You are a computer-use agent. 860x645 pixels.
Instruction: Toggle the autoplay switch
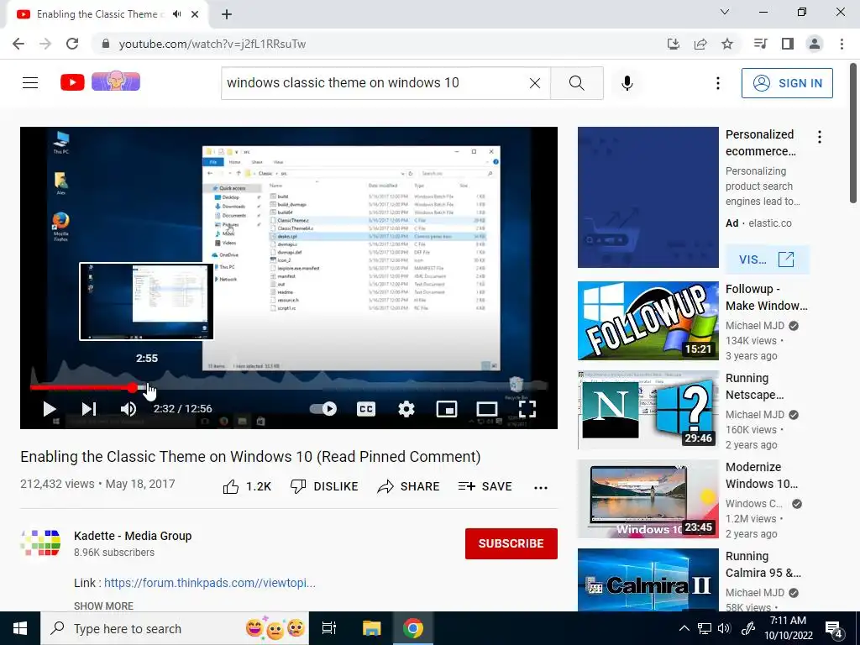click(x=323, y=409)
